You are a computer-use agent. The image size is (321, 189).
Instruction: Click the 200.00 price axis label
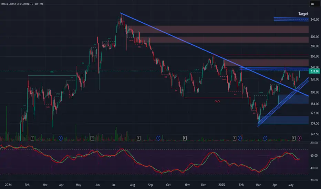pos(315,92)
